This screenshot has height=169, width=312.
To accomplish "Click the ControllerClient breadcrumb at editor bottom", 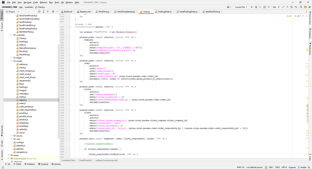I will click(68, 160).
